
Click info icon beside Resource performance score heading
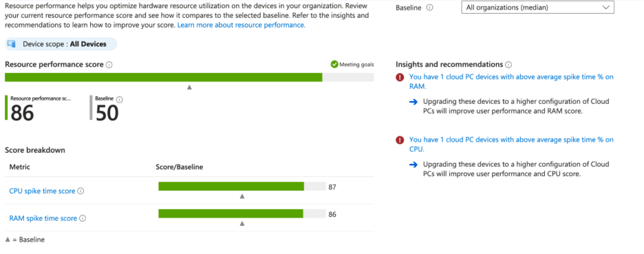tap(109, 65)
